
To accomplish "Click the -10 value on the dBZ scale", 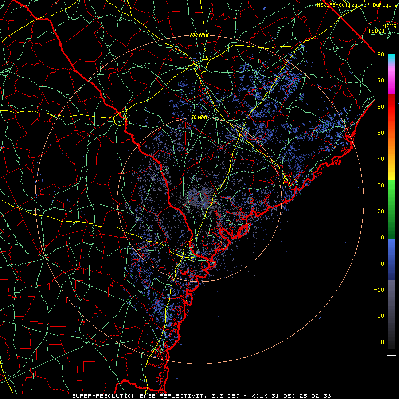I will click(379, 290).
